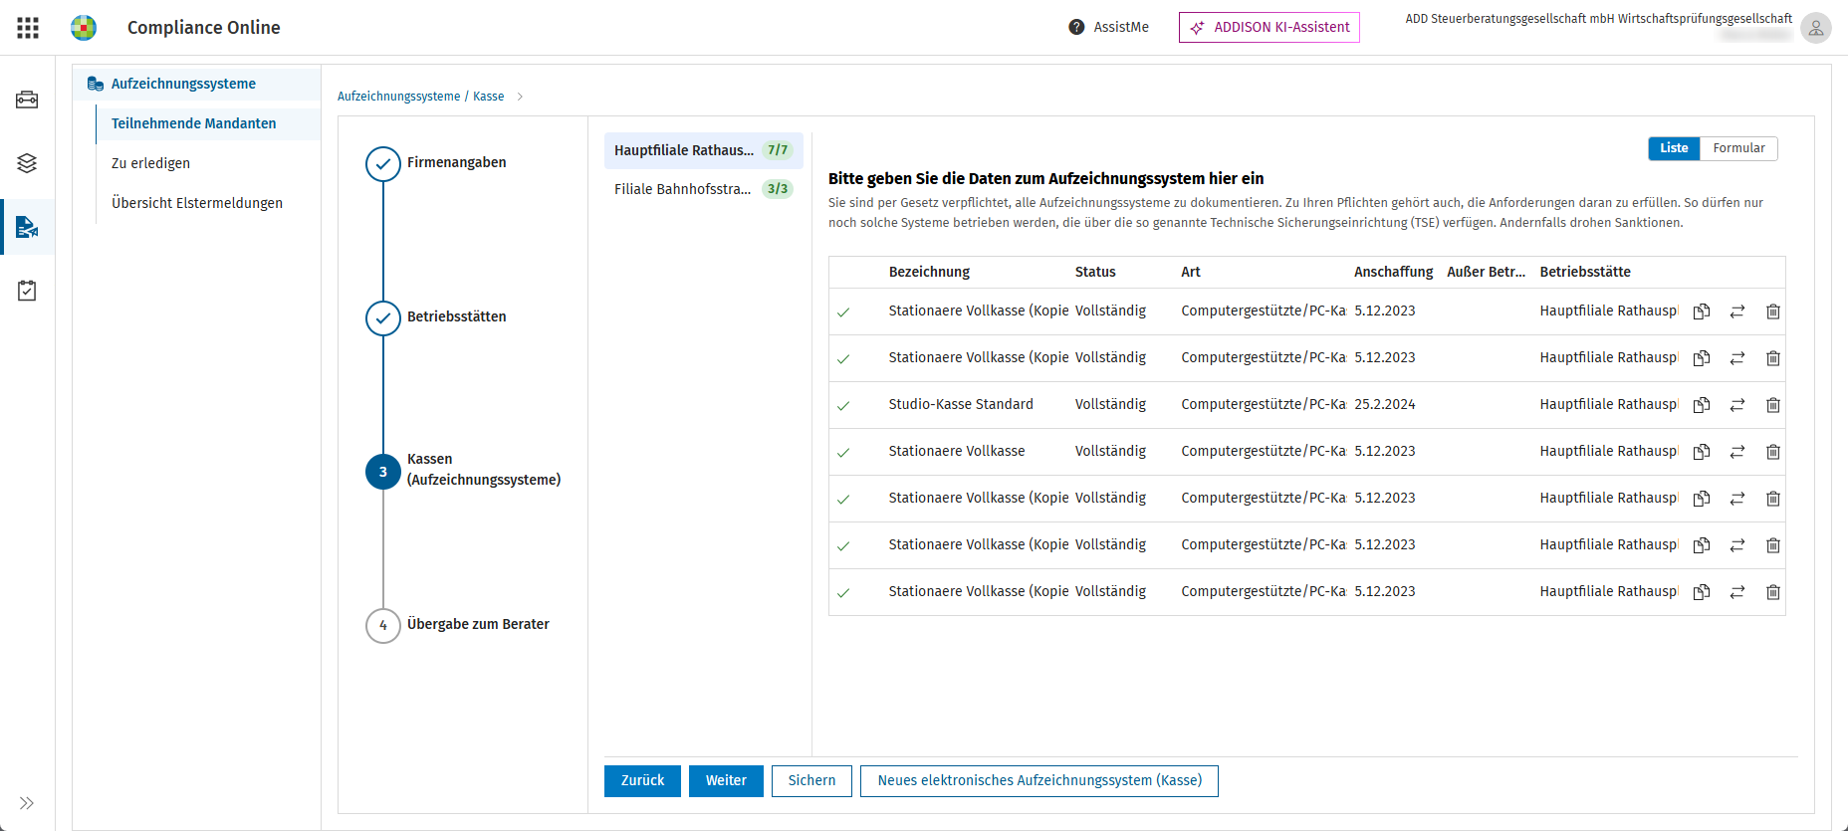Sort by the Außer Betr... column header
The image size is (1848, 831).
click(1486, 272)
